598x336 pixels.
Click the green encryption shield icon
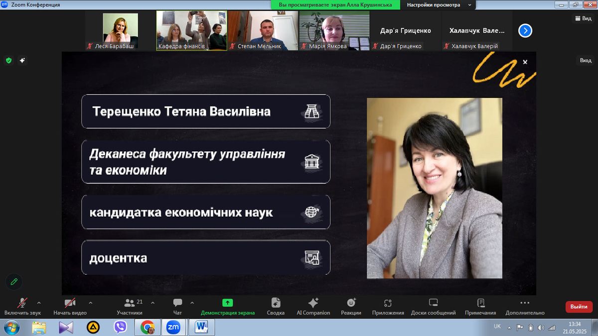[x=8, y=61]
